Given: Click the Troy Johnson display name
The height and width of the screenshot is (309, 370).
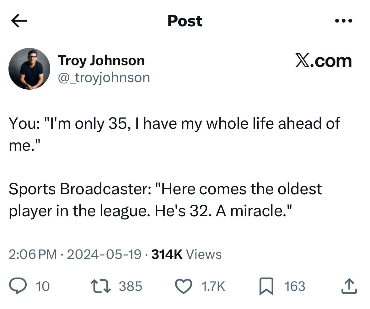Looking at the screenshot, I should [101, 60].
